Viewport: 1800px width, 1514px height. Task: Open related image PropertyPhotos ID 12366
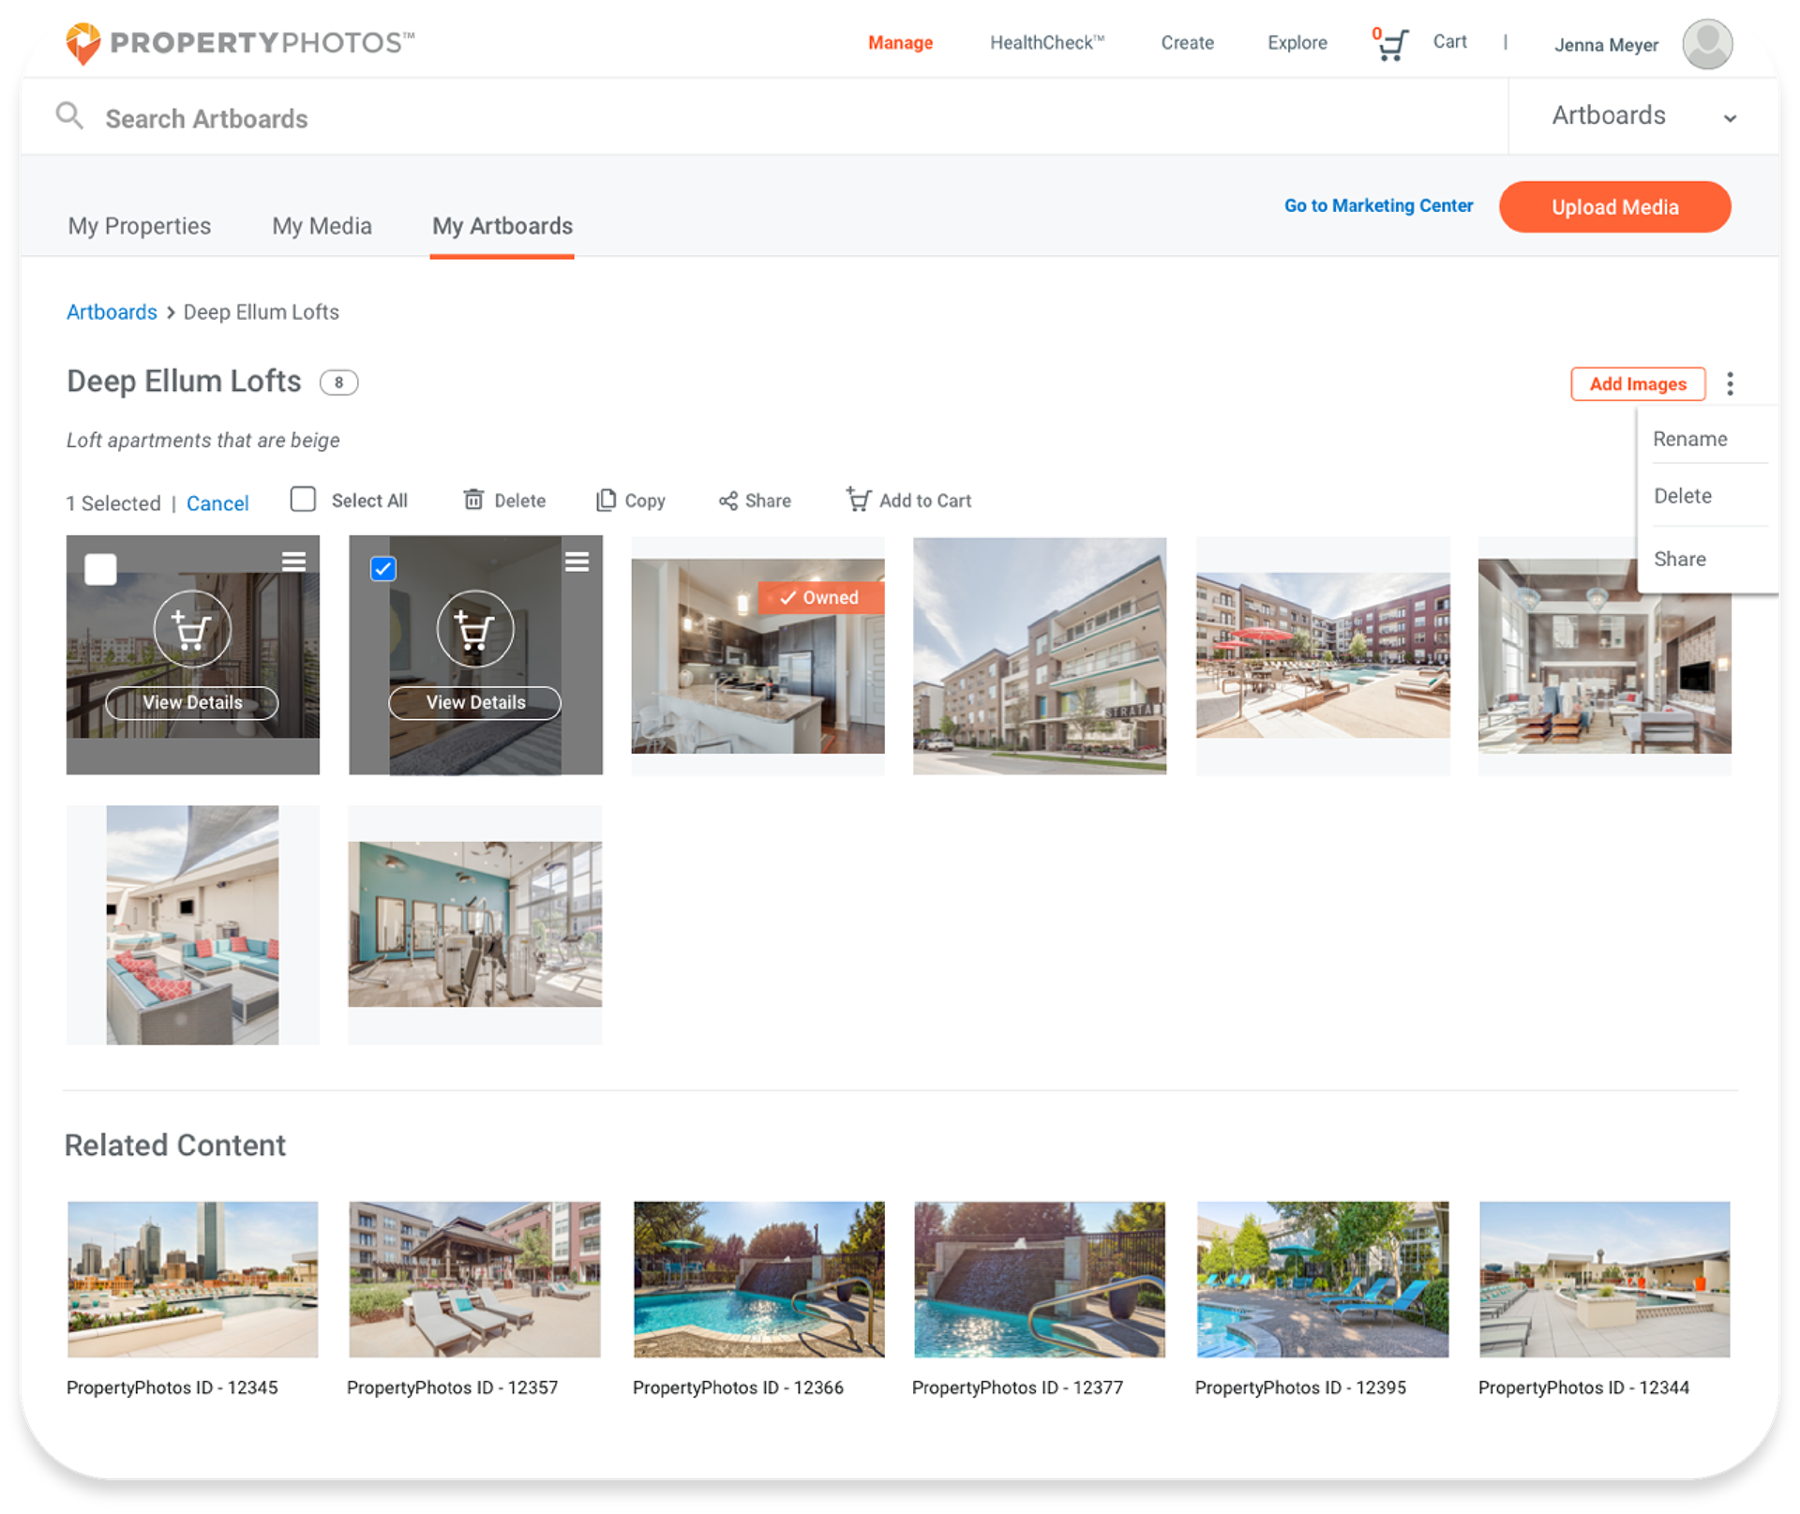[758, 1280]
